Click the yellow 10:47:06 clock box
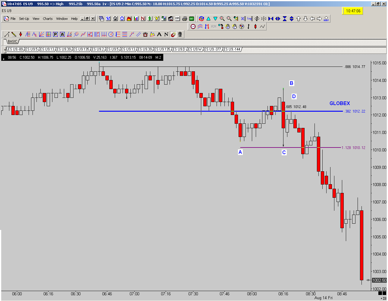 353,11
